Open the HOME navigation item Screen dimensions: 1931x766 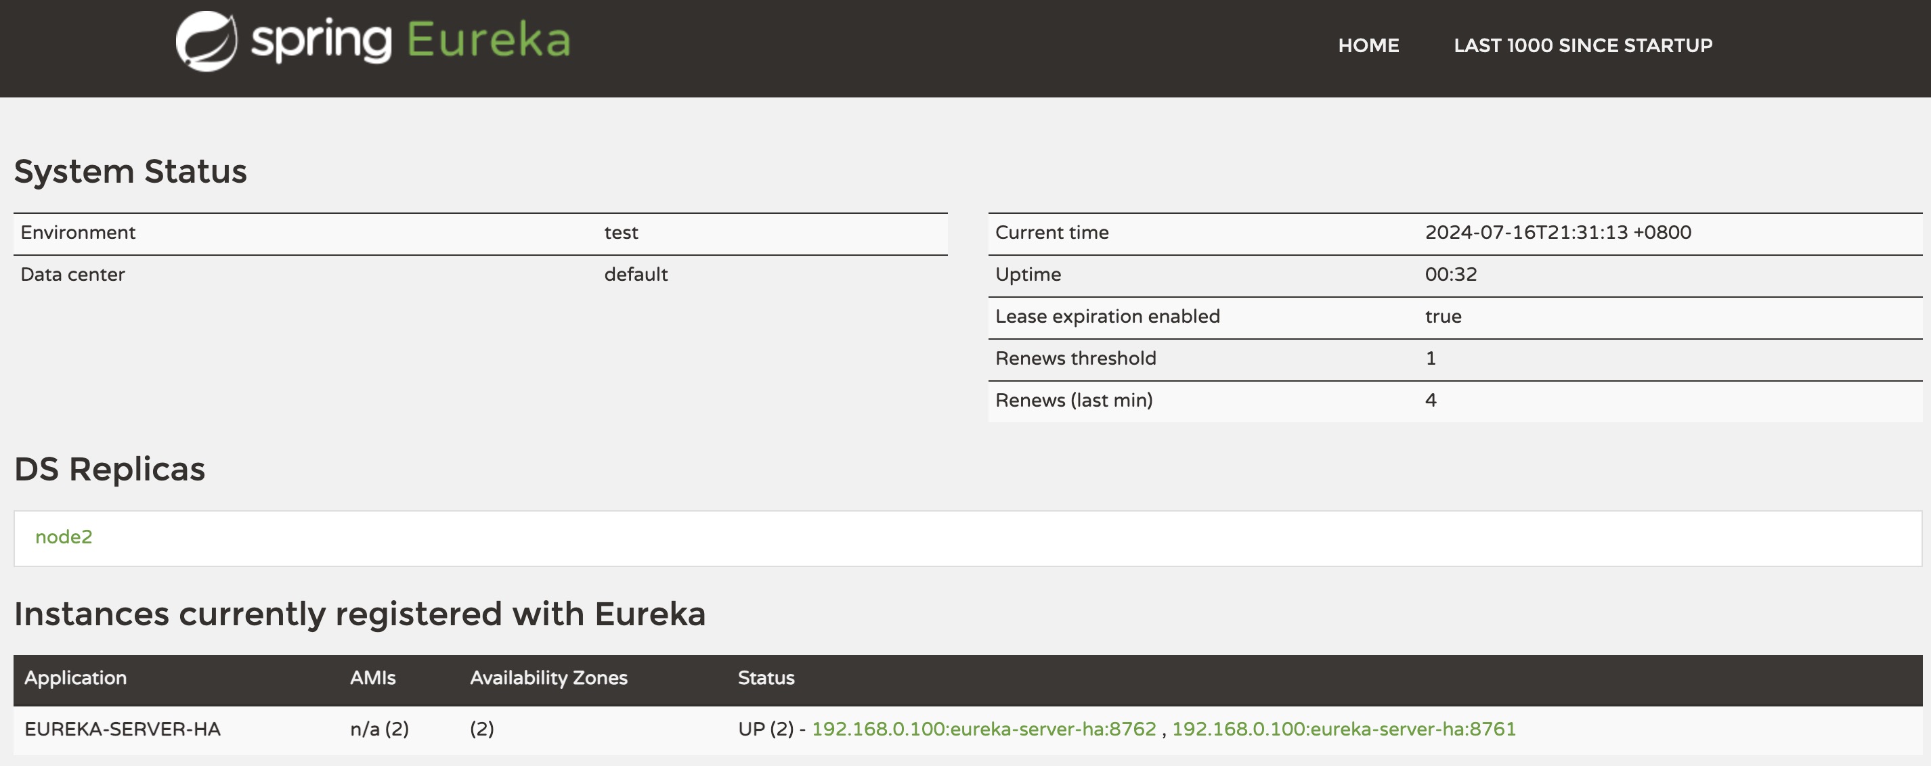[x=1368, y=46]
